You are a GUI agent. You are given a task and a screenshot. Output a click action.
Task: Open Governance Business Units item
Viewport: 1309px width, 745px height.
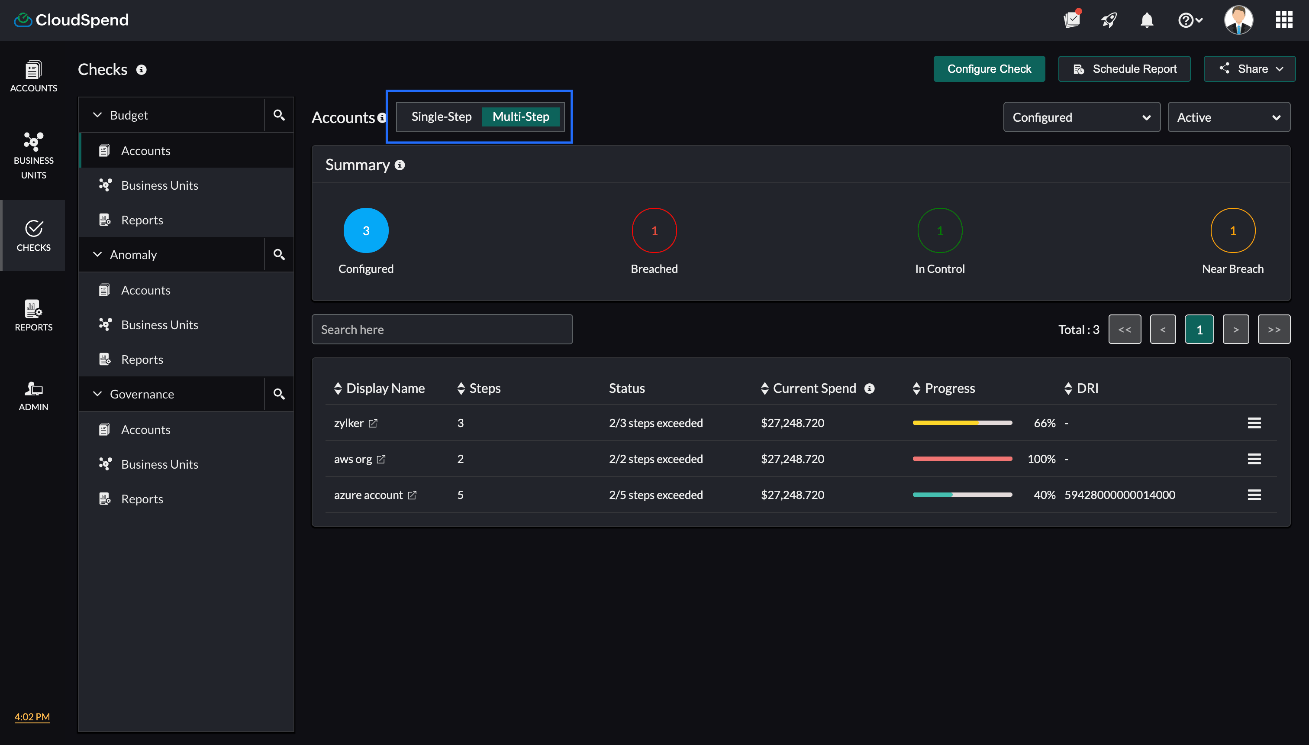[x=160, y=464]
